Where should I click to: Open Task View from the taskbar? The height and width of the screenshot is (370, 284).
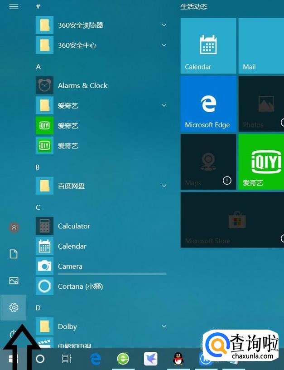pos(67,359)
